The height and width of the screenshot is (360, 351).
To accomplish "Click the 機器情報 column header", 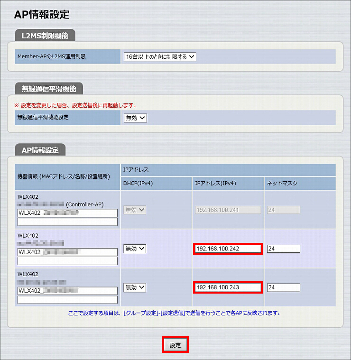I will [67, 176].
